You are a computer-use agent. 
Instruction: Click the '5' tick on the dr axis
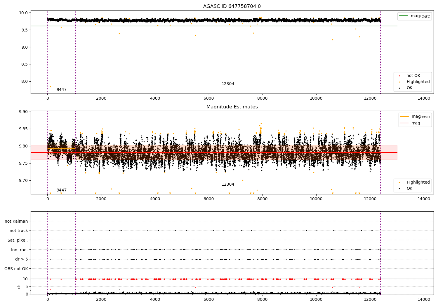click(27, 286)
